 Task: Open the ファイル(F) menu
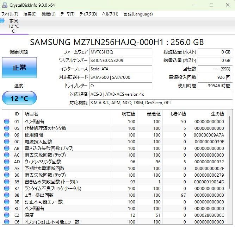click(10, 14)
